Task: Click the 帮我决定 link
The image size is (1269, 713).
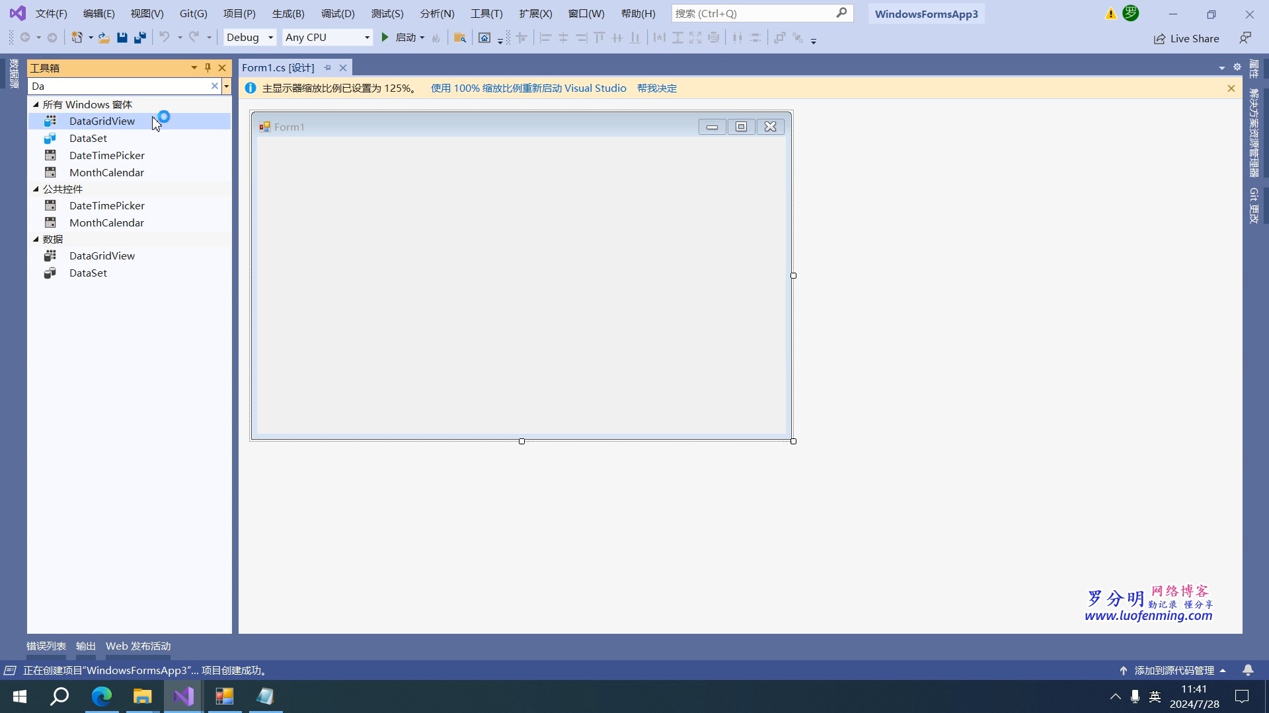Action: tap(657, 88)
